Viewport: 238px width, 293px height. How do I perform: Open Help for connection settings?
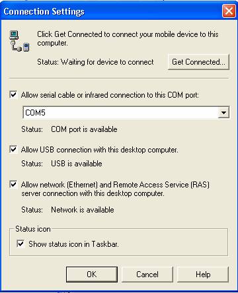203,275
